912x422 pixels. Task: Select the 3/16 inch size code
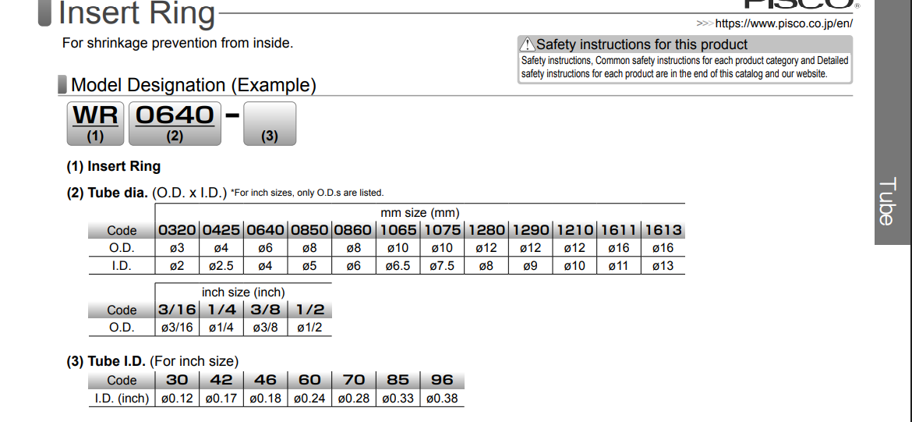[177, 310]
